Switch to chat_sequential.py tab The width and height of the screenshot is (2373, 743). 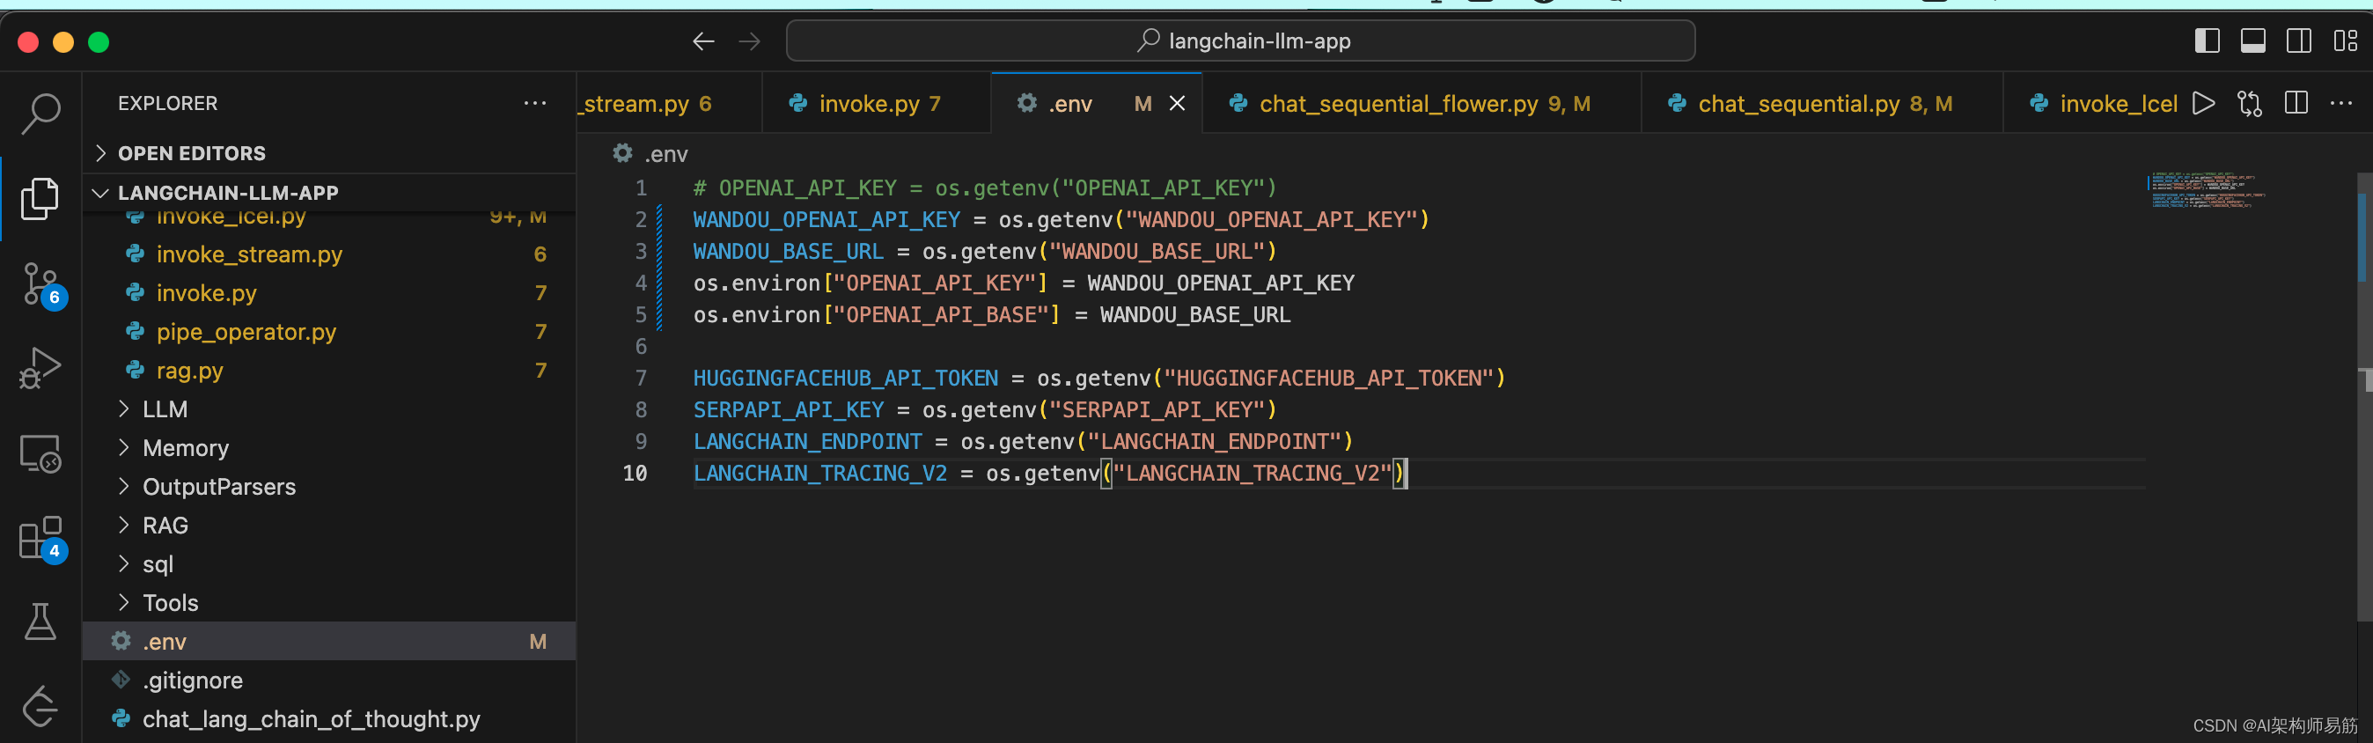click(x=1822, y=104)
